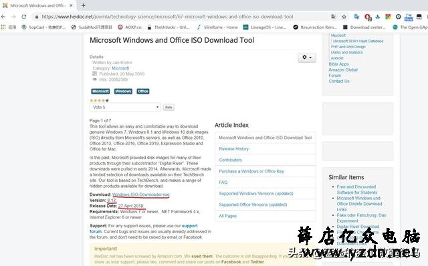The width and height of the screenshot is (428, 266).
Task: Open Bible Apps sidebar link
Action: [x=339, y=64]
